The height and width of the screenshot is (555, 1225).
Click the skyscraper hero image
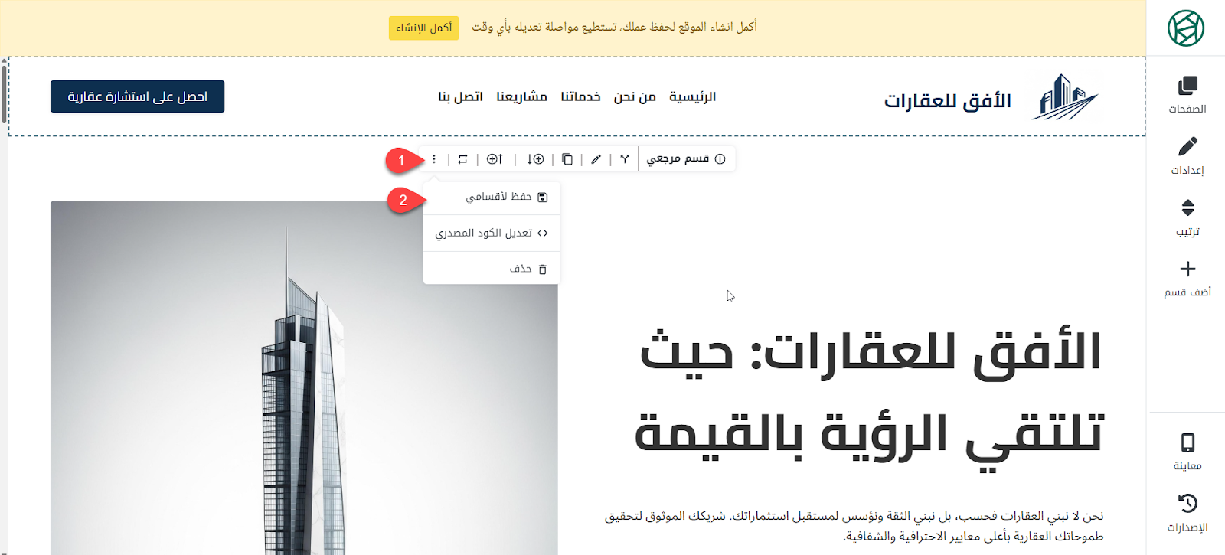tap(304, 383)
